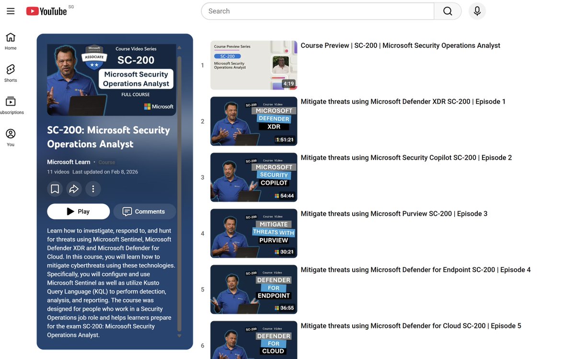The image size is (575, 359).
Task: Click 'SC-200: Microsoft Security Operations Analyst' heading
Action: coord(108,137)
